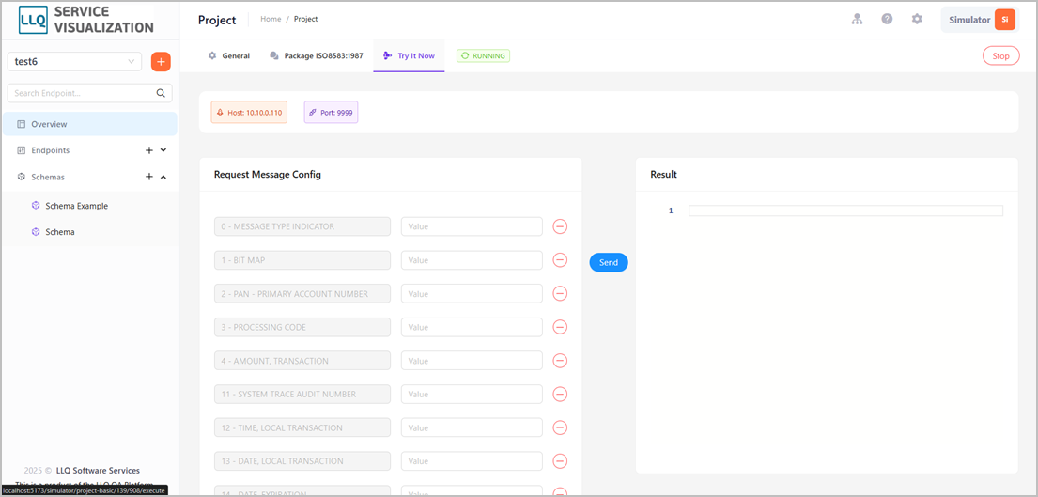This screenshot has width=1038, height=497.
Task: Remove the MESSAGE TYPE INDICATOR field row
Action: (x=560, y=226)
